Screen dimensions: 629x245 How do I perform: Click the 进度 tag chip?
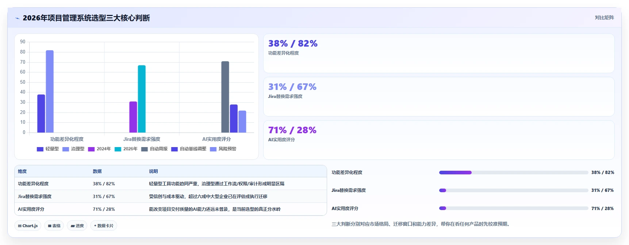(x=77, y=226)
